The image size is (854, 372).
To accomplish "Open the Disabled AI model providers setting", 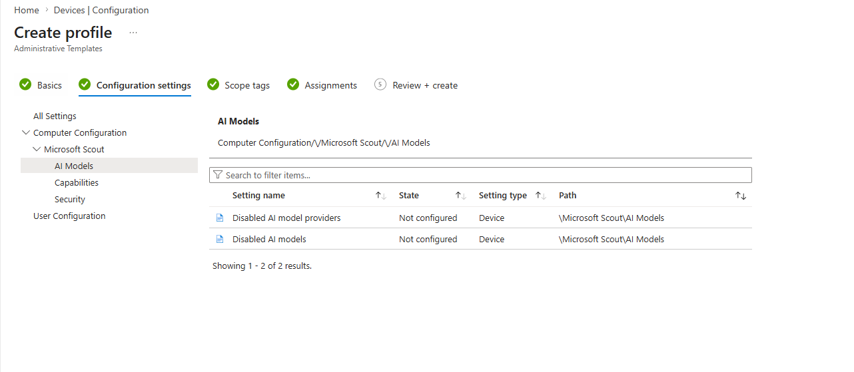I will (x=286, y=218).
